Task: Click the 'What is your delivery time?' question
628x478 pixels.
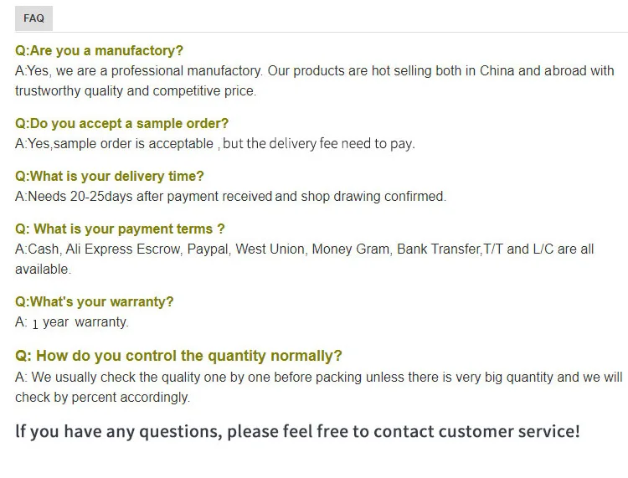Action: tap(109, 177)
